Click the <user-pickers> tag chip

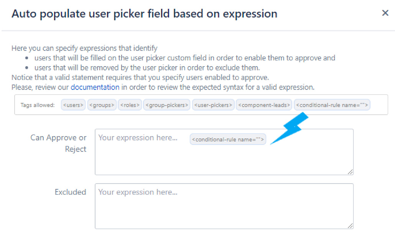pos(213,105)
